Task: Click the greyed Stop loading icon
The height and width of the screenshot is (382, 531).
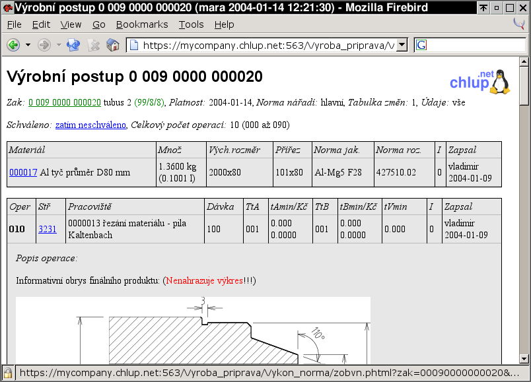Action: [94, 45]
